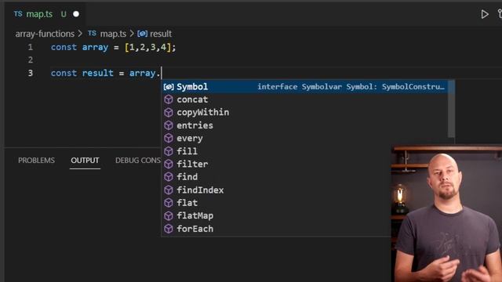Click interface Symbol type detail text

click(x=351, y=87)
